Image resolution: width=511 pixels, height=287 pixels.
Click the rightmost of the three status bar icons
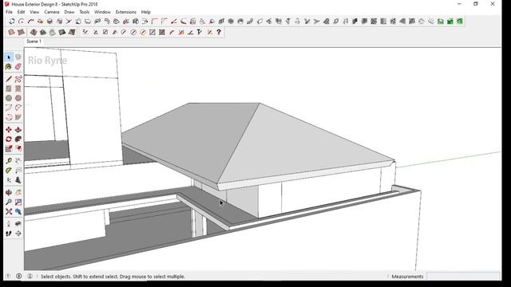pos(30,277)
